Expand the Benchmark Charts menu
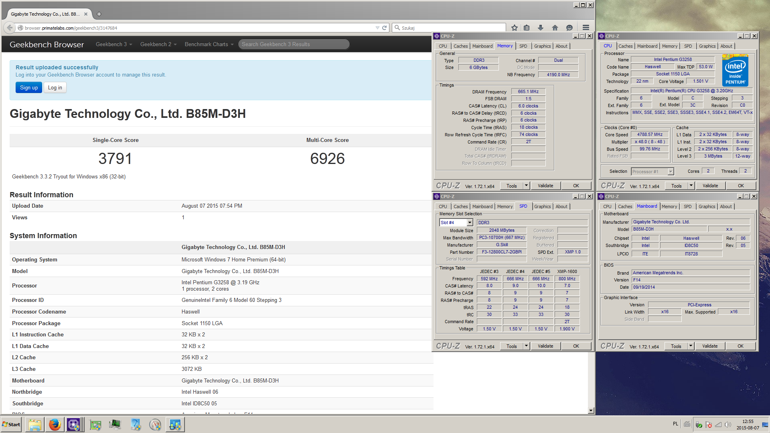Screen dimensions: 770x433 [x=209, y=44]
